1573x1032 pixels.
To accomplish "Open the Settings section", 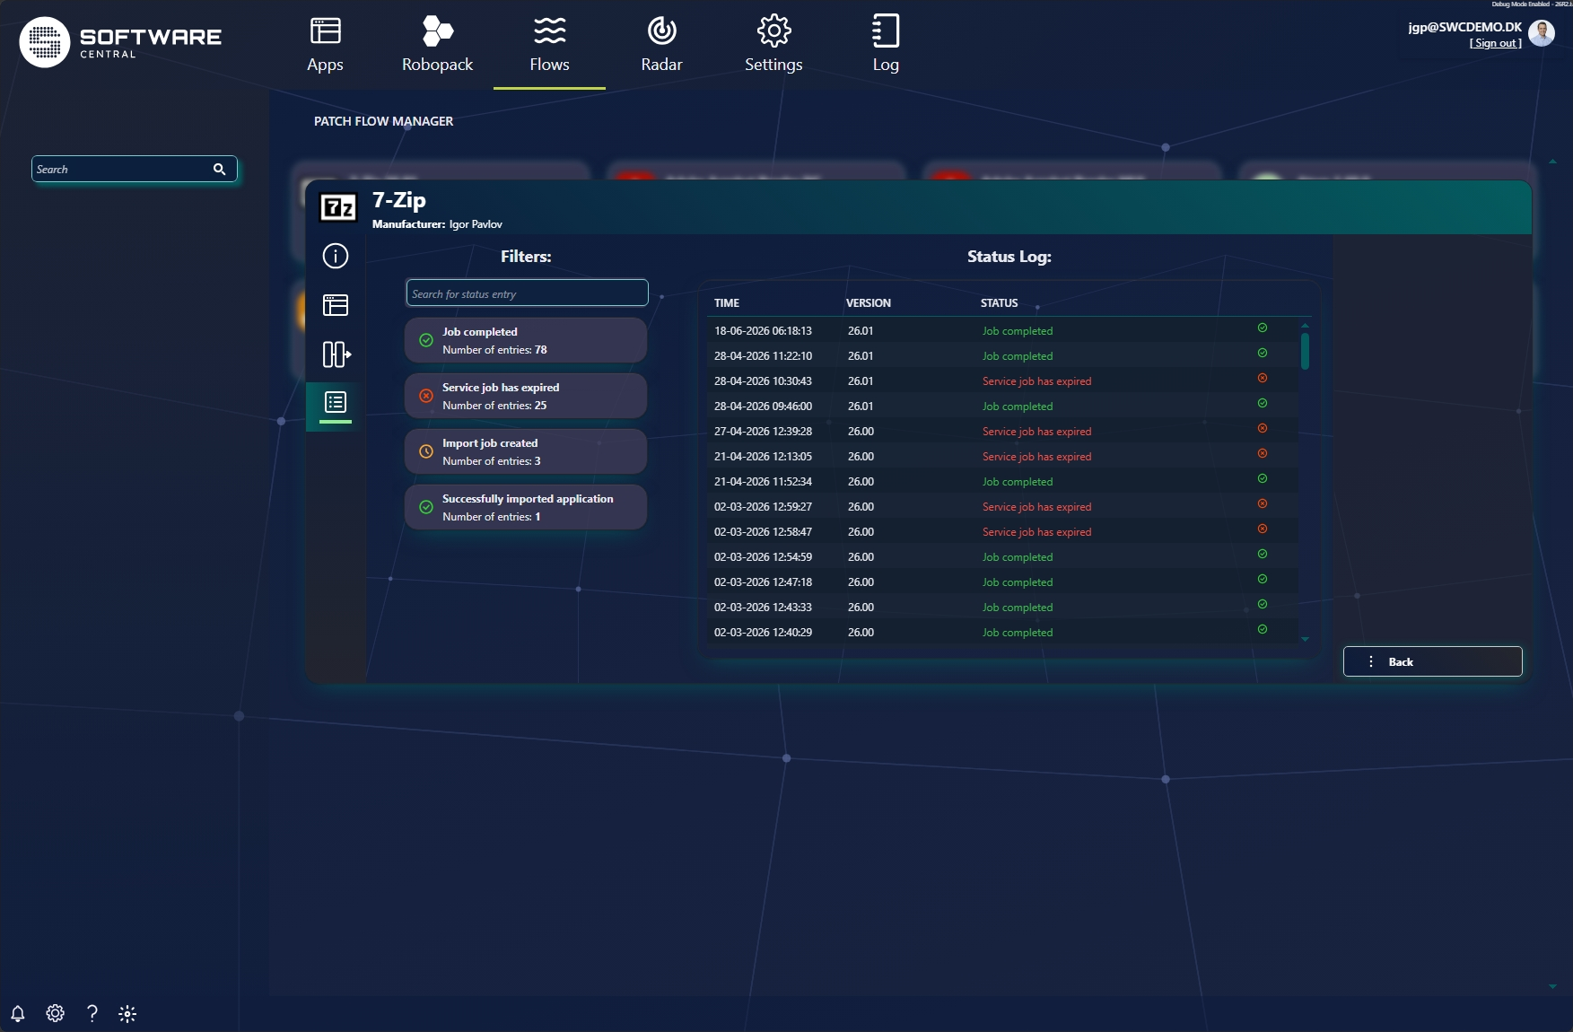I will click(773, 45).
